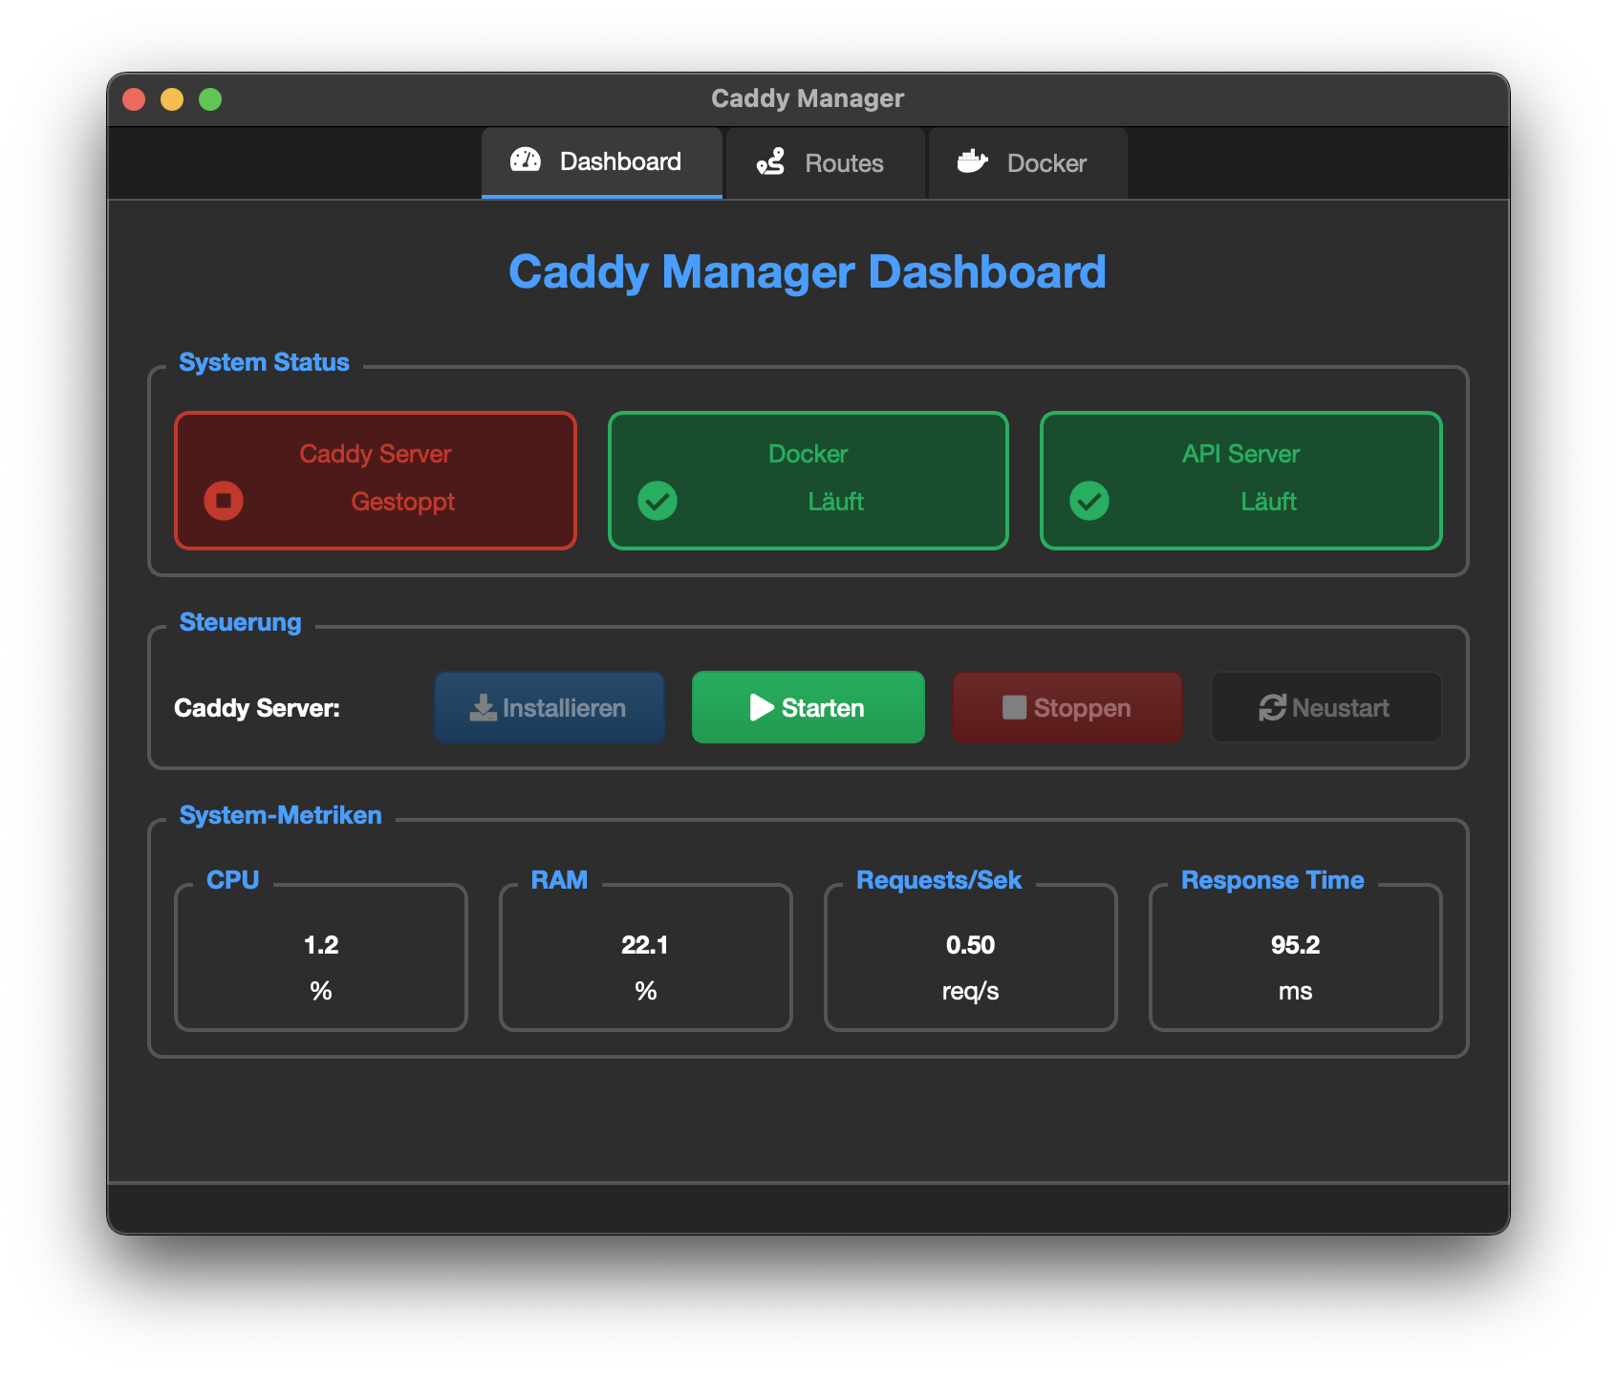The width and height of the screenshot is (1617, 1376).
Task: Select the Docker status card
Action: click(808, 481)
